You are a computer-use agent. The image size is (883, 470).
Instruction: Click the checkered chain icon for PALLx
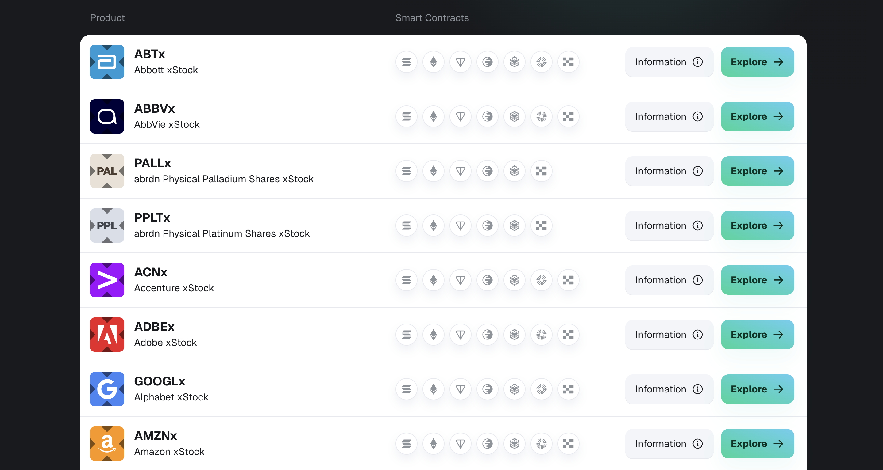pyautogui.click(x=542, y=171)
